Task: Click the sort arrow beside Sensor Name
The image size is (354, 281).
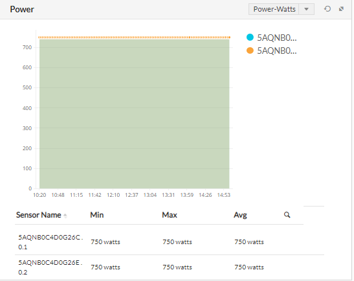Action: [65, 216]
